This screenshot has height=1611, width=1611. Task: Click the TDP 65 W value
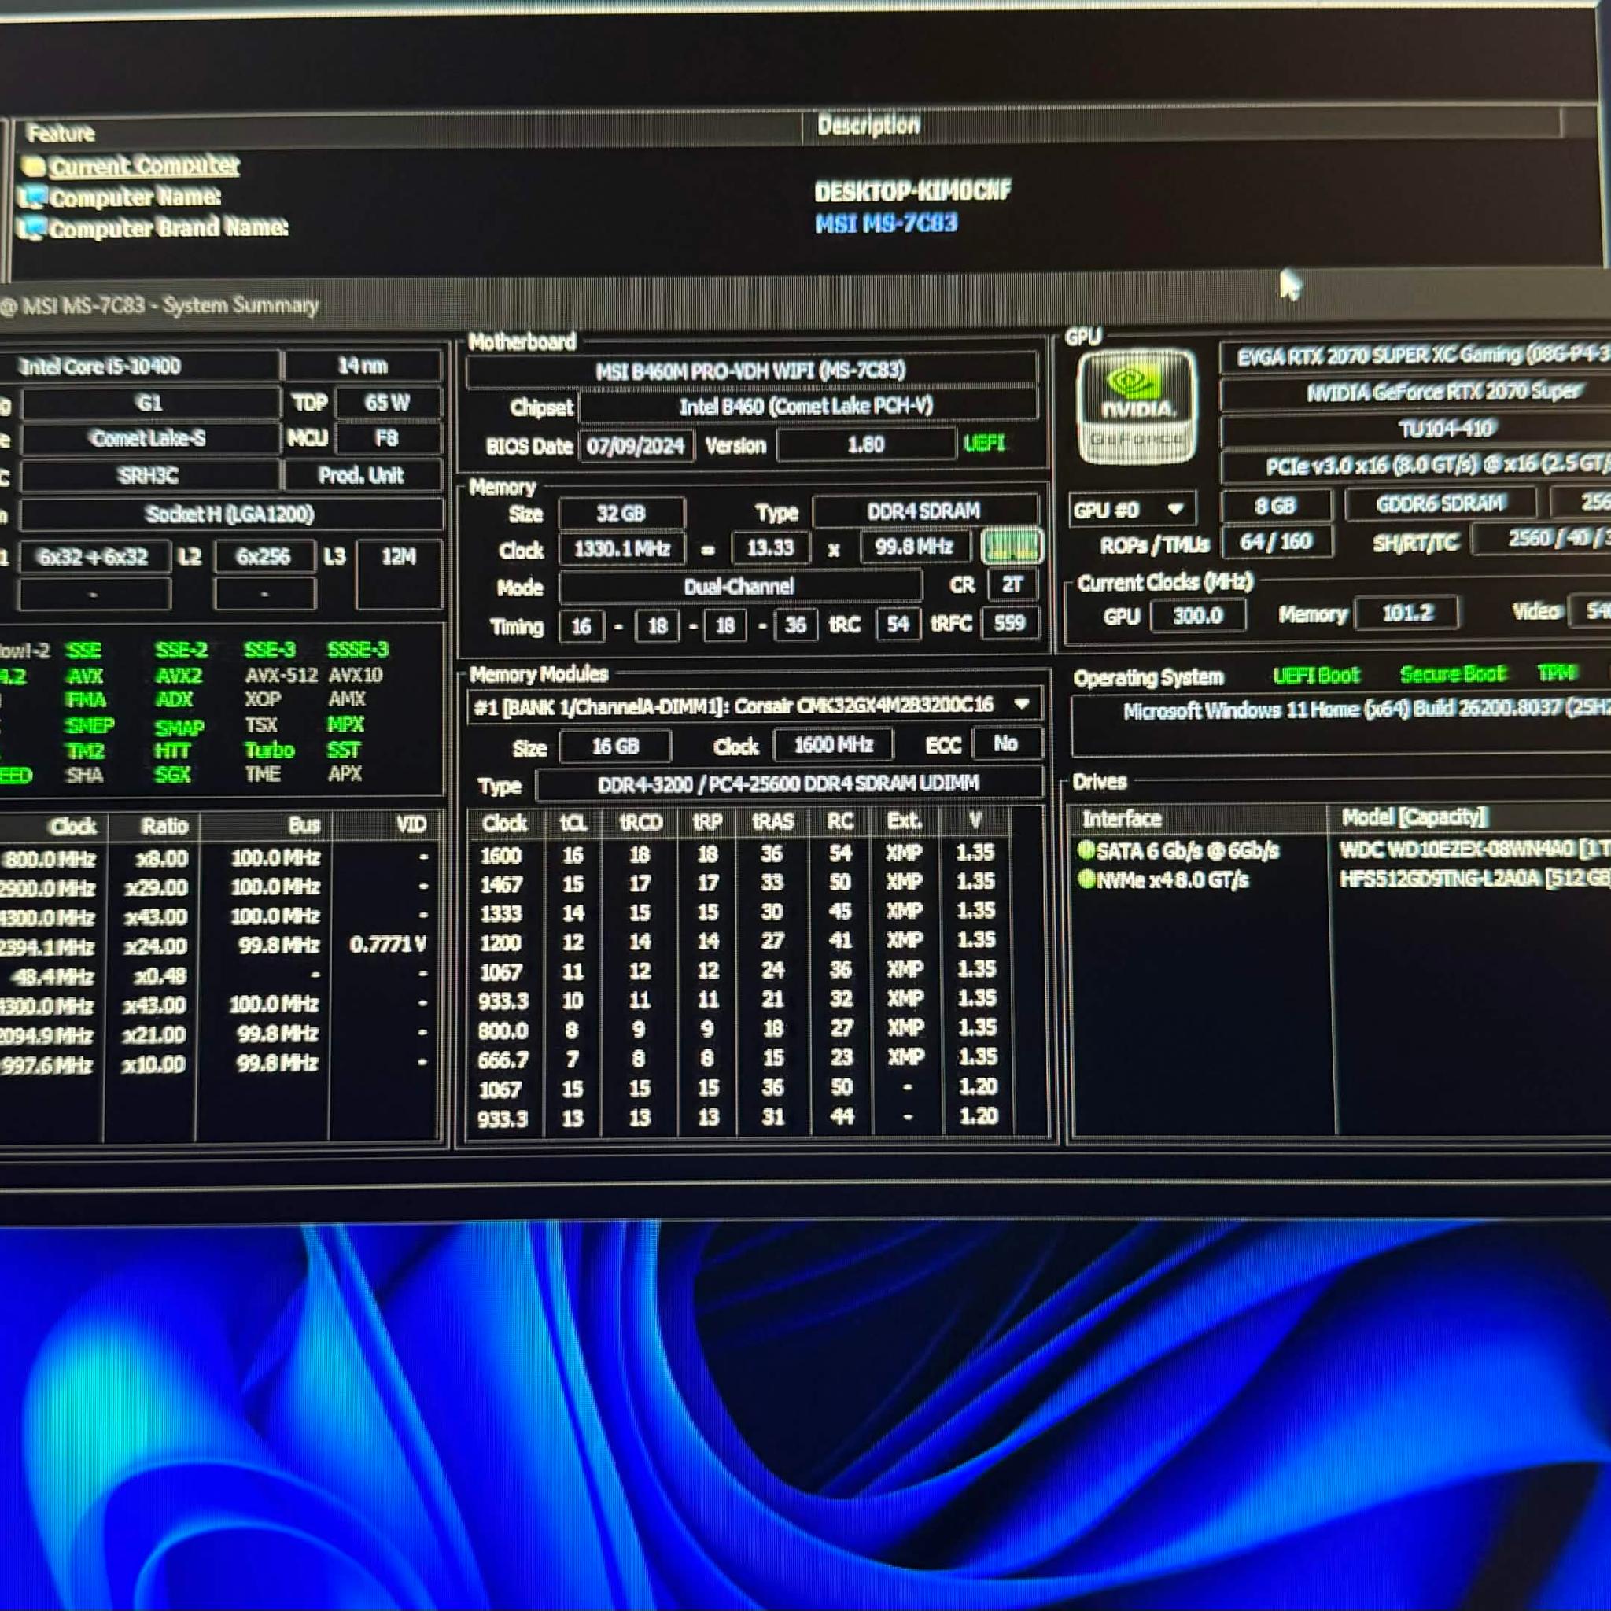(x=387, y=403)
